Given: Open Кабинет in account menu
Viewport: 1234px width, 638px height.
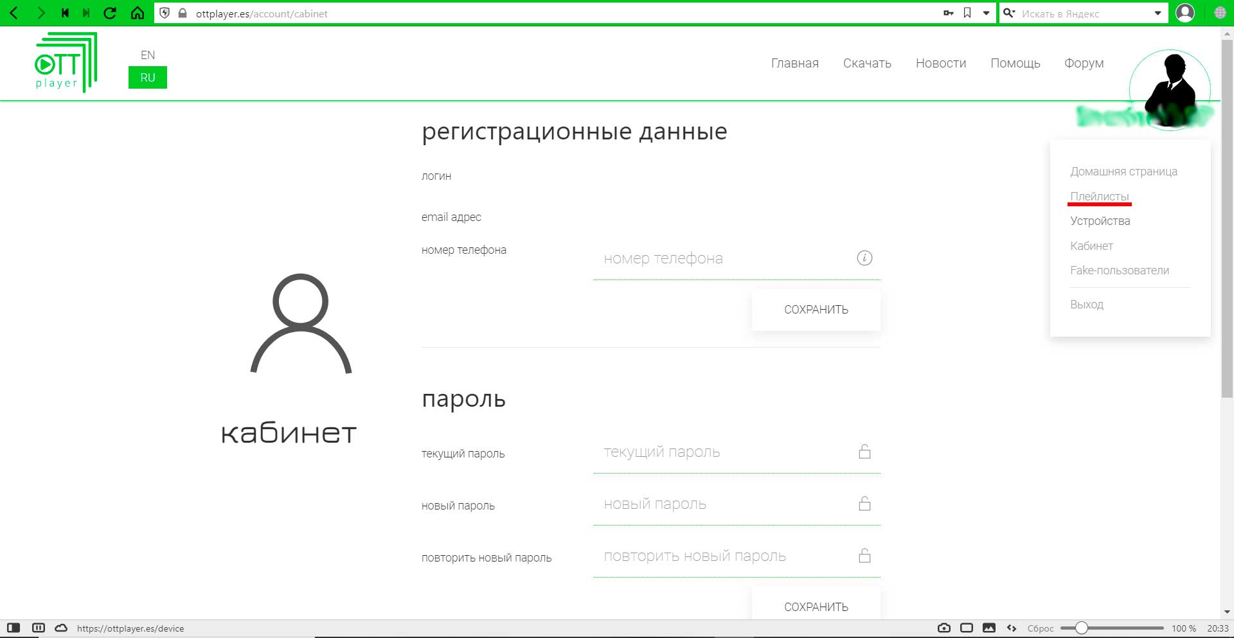Looking at the screenshot, I should pyautogui.click(x=1091, y=246).
